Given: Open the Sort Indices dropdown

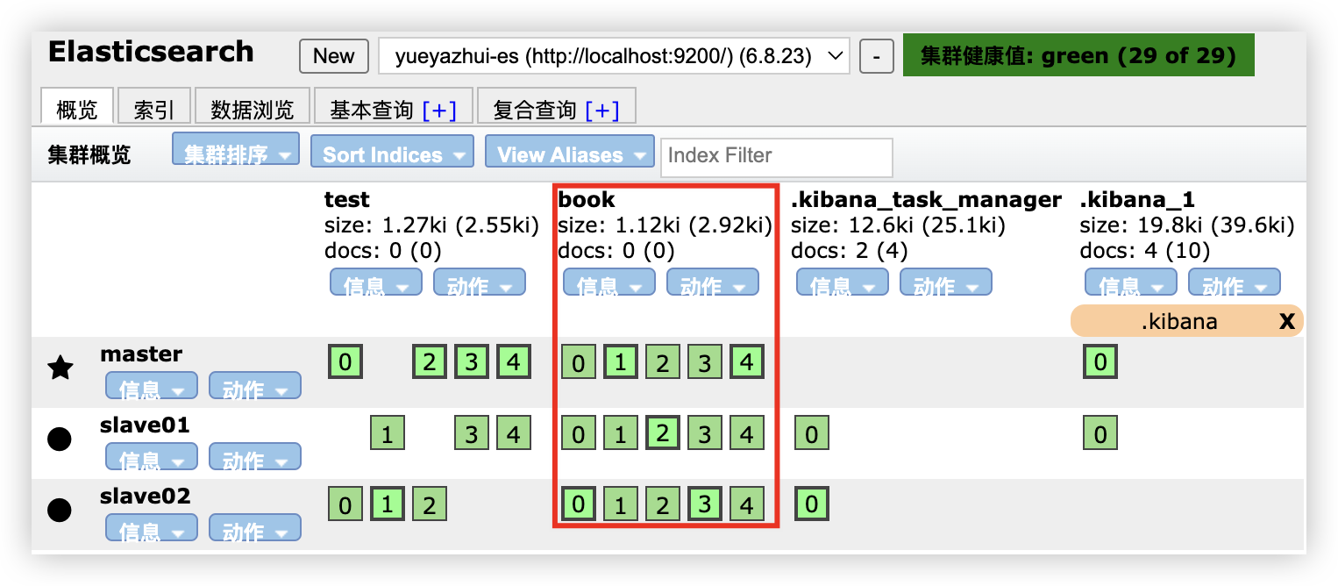Looking at the screenshot, I should coord(392,151).
